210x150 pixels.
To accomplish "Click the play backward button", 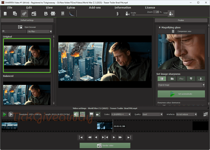I will coord(96,137).
